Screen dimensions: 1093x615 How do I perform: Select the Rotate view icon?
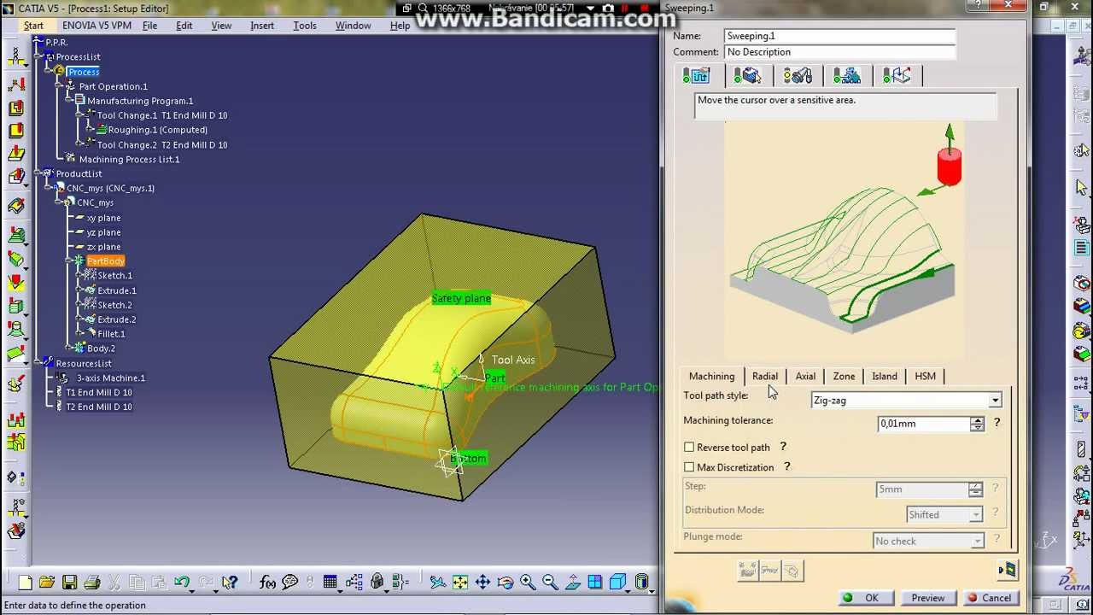click(505, 583)
